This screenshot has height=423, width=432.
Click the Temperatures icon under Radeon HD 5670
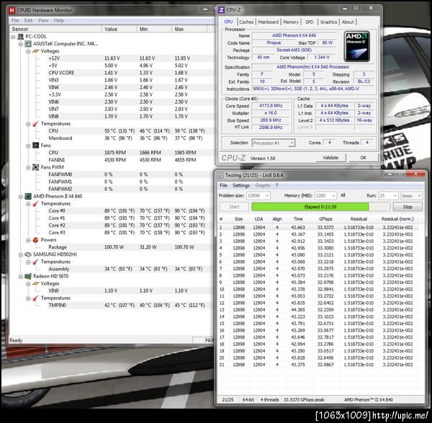pos(35,298)
